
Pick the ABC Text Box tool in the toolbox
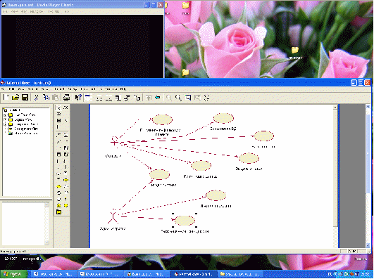pos(66,108)
